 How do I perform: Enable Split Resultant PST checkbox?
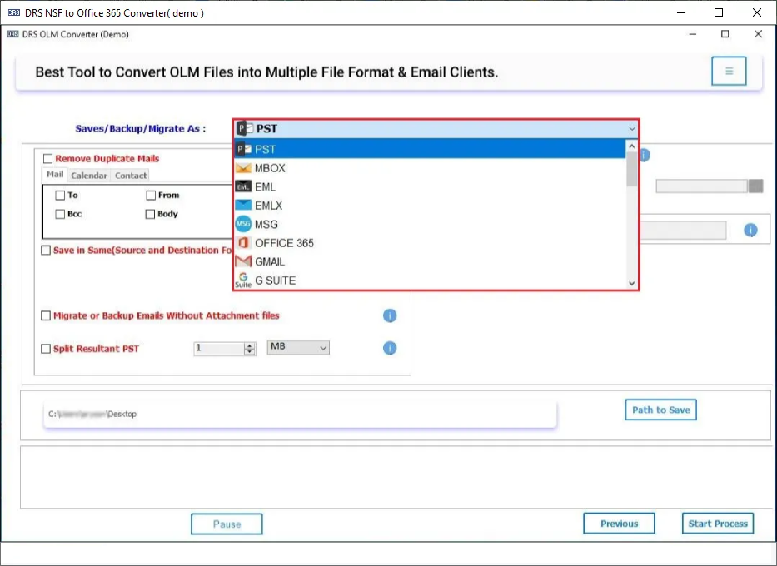point(46,349)
